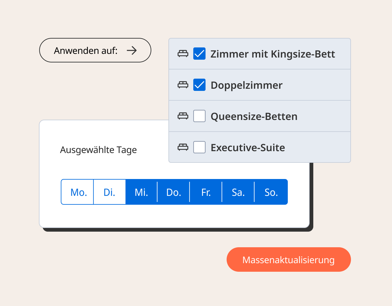Click the bed icon beside Executive-Suite

pyautogui.click(x=183, y=147)
